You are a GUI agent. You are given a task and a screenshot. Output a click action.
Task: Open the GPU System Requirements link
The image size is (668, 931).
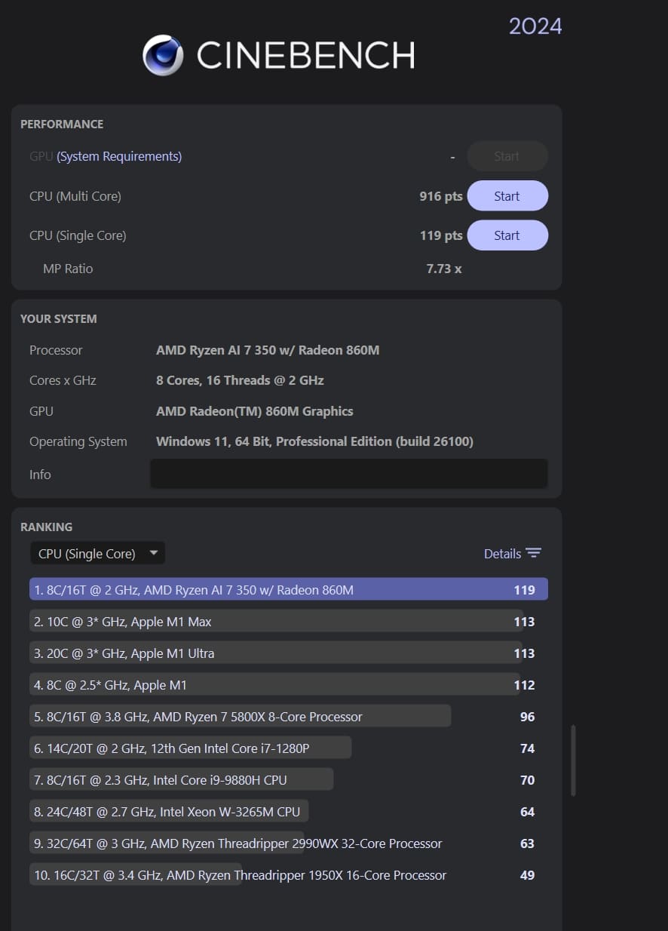pos(119,156)
